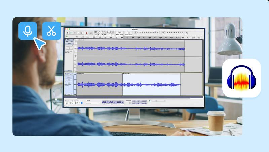Fit selection to width using the zoom icon
The height and width of the screenshot is (152, 269).
(x=108, y=32)
